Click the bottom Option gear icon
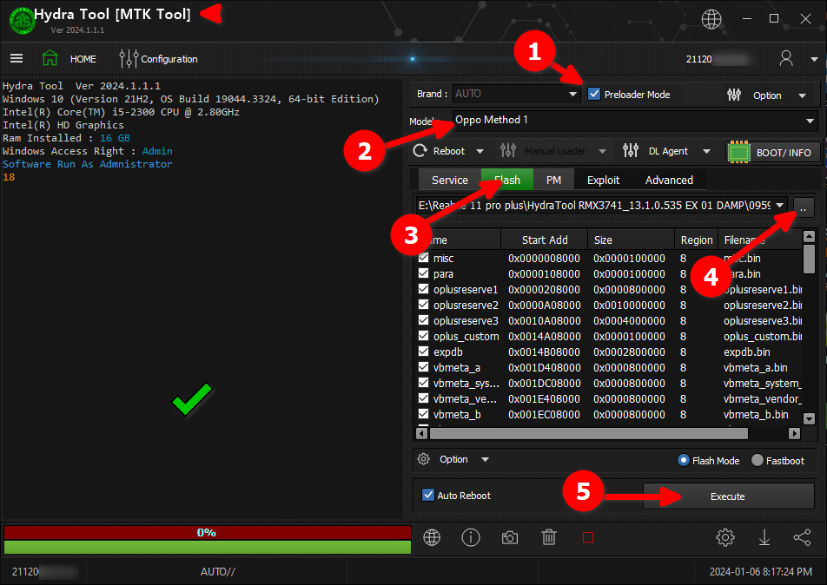Image resolution: width=827 pixels, height=585 pixels. click(x=424, y=459)
